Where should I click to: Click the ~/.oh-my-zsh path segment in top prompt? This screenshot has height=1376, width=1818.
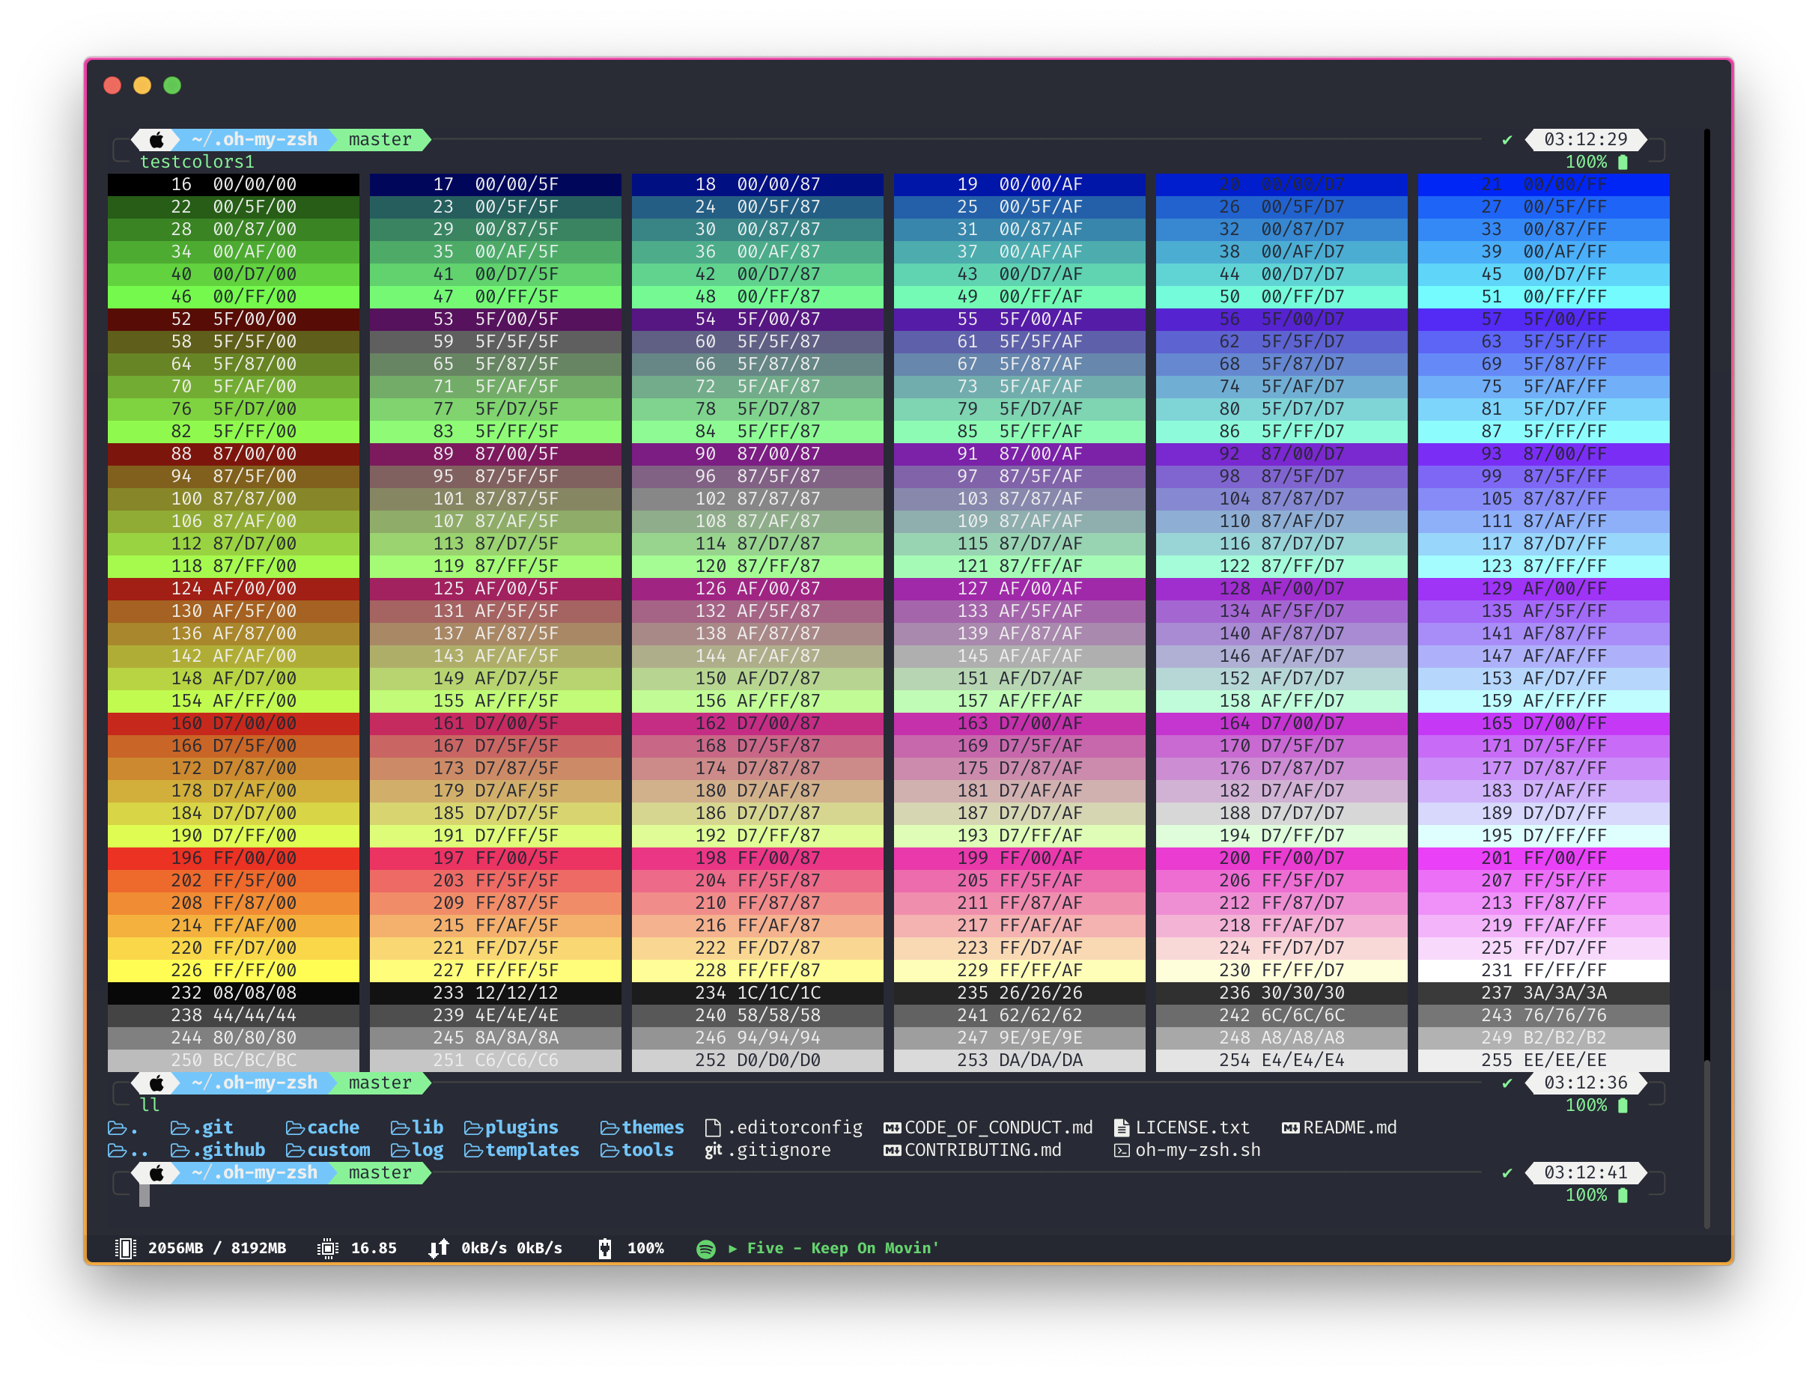click(x=255, y=140)
